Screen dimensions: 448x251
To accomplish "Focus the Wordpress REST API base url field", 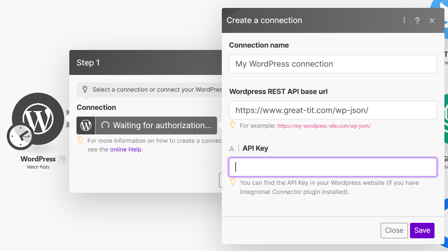I will (x=333, y=110).
